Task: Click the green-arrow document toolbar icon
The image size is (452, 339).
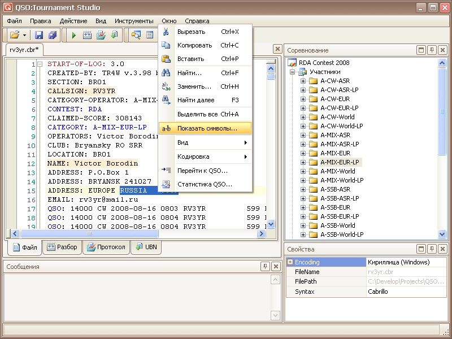Action: point(114,35)
